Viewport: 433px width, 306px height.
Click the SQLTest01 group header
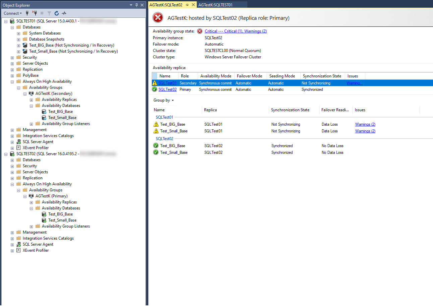(165, 117)
